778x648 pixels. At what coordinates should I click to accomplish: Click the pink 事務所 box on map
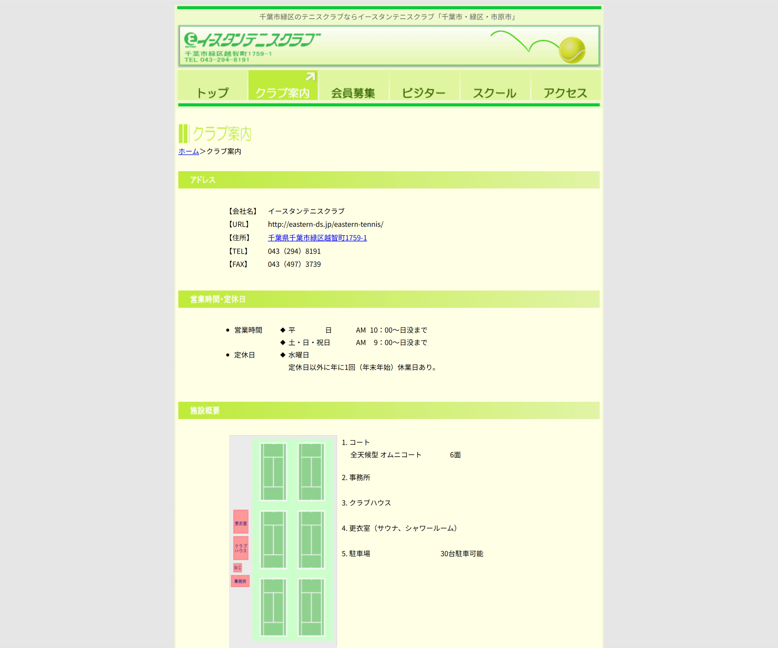pyautogui.click(x=240, y=581)
